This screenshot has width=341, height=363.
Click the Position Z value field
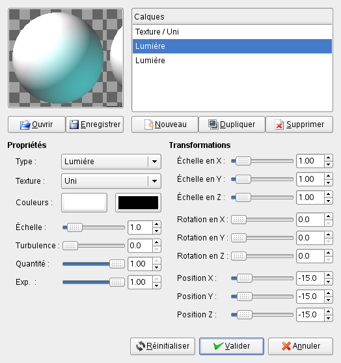(x=310, y=315)
